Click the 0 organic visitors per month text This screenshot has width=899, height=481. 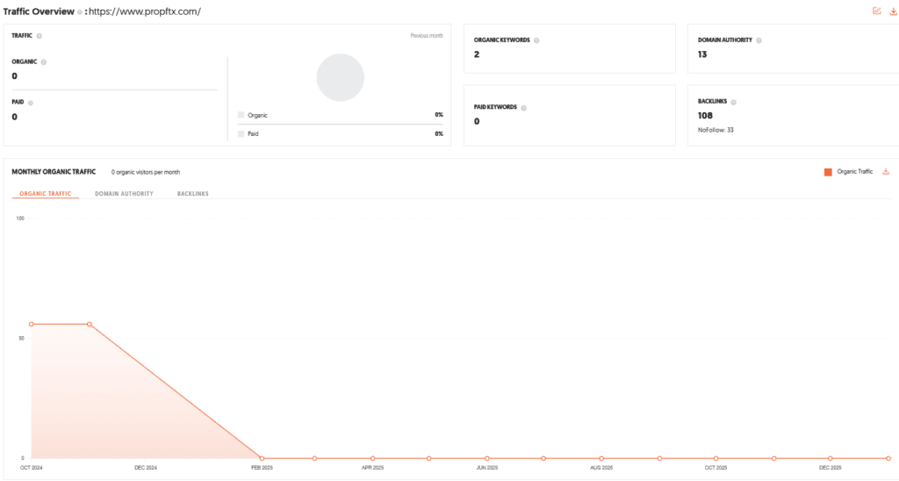[x=146, y=172]
